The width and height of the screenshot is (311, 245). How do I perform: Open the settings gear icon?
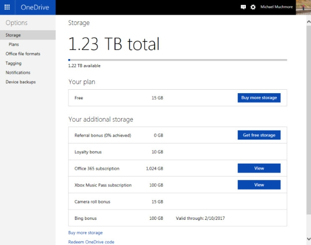click(x=253, y=7)
